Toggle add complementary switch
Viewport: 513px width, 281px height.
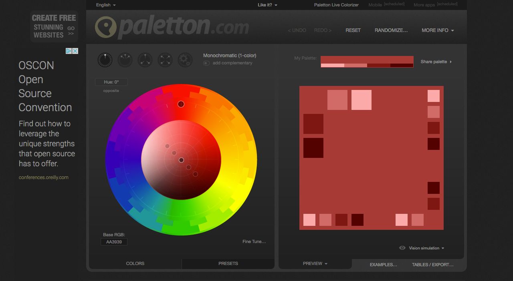tap(206, 63)
